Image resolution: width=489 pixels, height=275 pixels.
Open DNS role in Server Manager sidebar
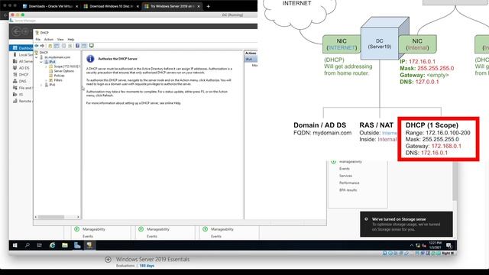(21, 81)
